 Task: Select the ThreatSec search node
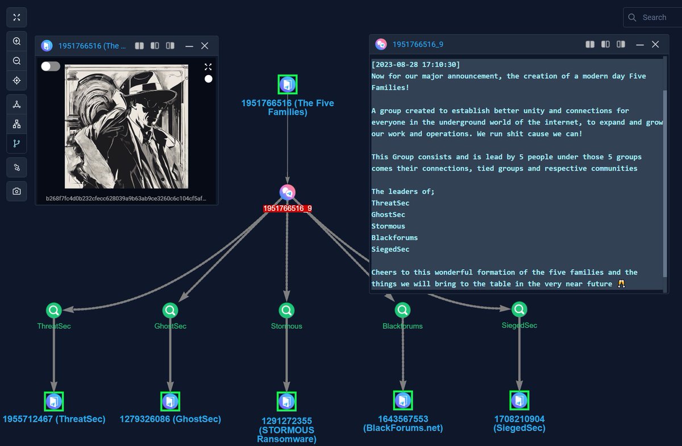click(54, 311)
